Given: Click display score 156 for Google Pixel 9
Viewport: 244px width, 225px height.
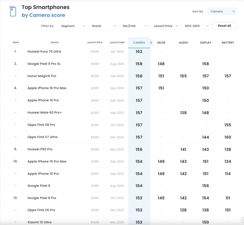Looking at the screenshot, I should point(205,186).
